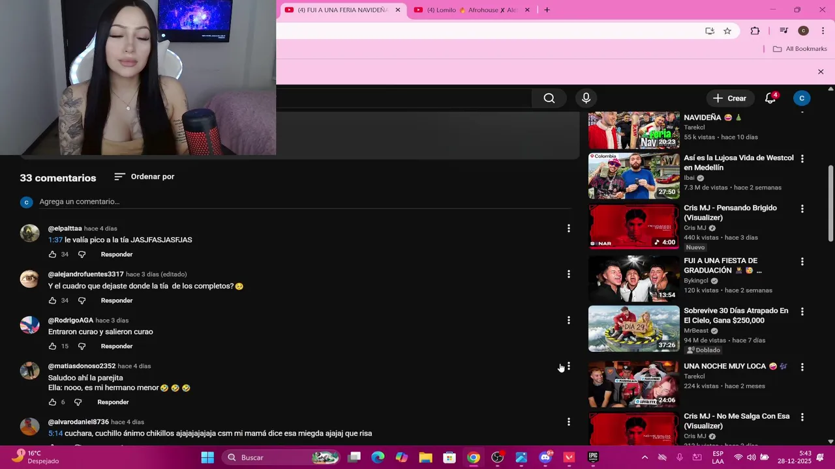Screen dimensions: 835x469
Task: Jump to timestamp 1:37 in comment
Action: [55, 240]
